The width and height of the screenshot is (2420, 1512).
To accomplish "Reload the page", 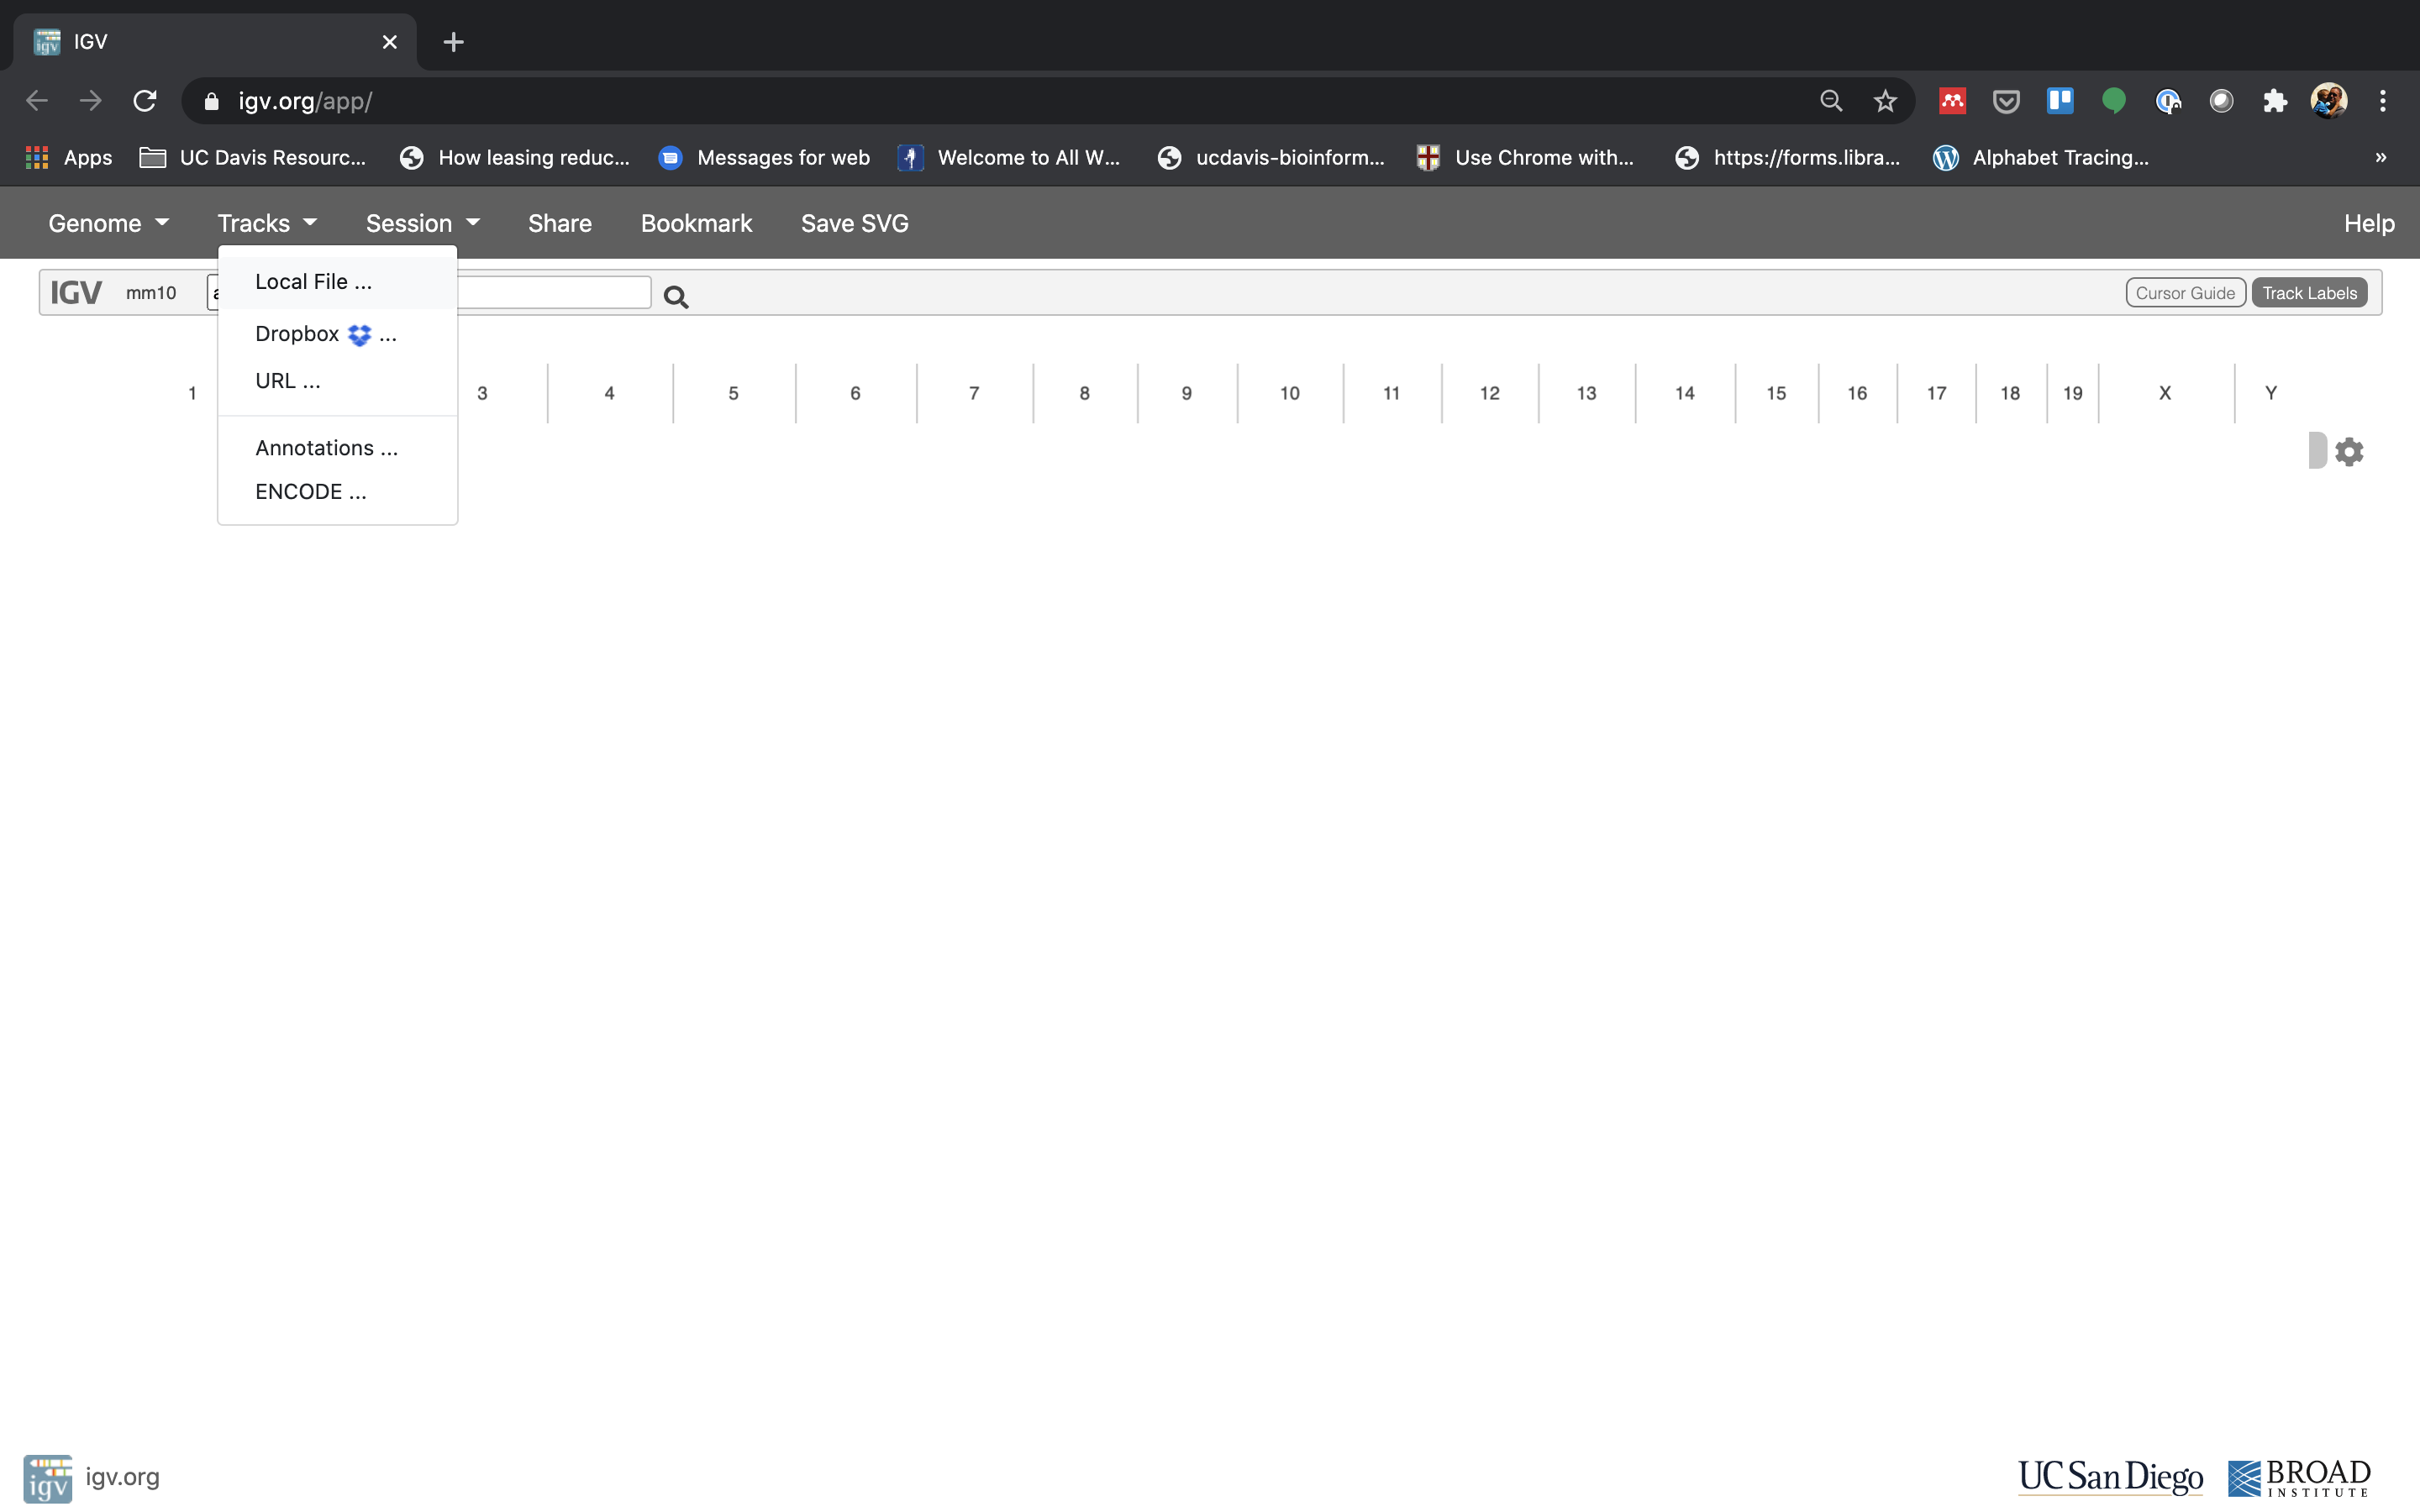I will [145, 101].
